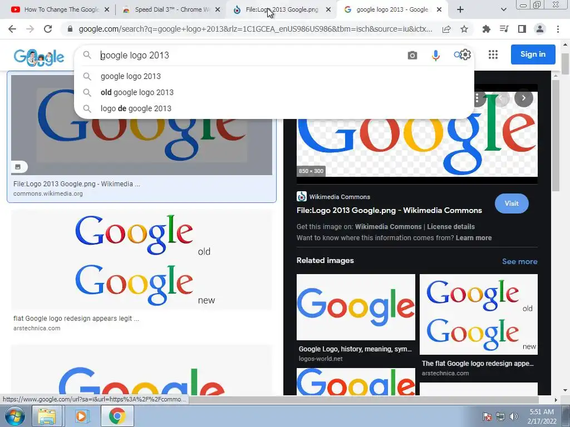Open the Extensions puzzle icon
Screen dimensions: 570x427
tap(487, 29)
